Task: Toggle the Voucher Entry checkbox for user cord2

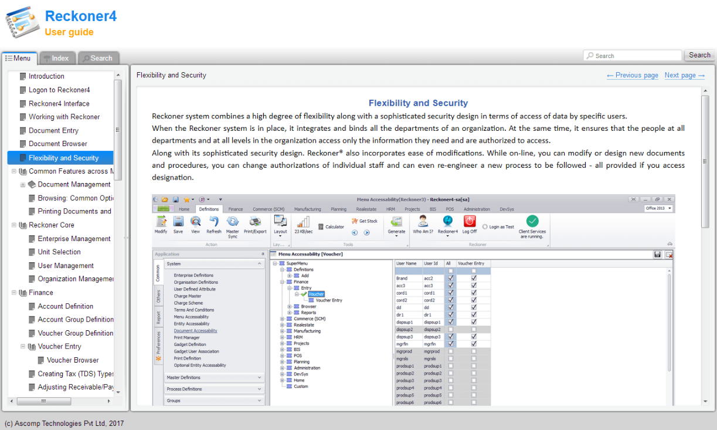Action: click(474, 300)
